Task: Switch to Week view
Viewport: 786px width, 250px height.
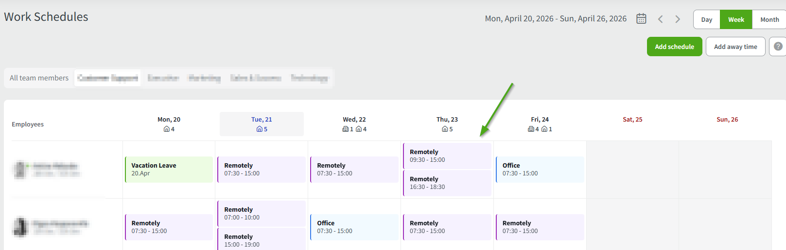Action: pyautogui.click(x=736, y=20)
